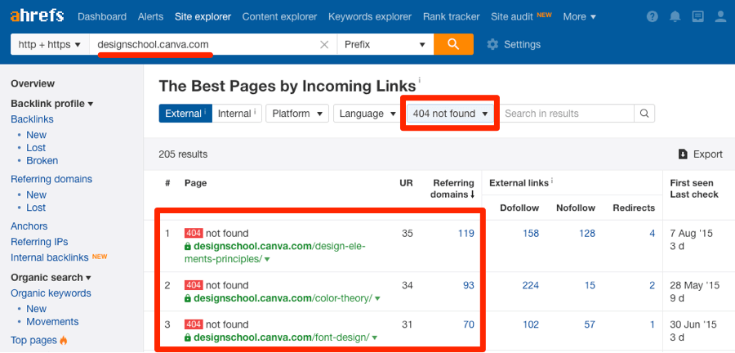Image resolution: width=735 pixels, height=353 pixels.
Task: Click the padlock icon of font-design URL
Action: coord(188,337)
